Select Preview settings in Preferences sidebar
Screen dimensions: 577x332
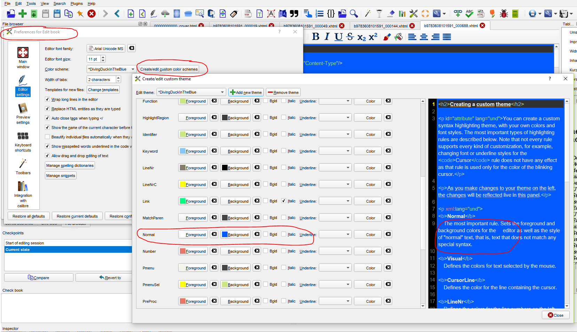click(x=23, y=114)
